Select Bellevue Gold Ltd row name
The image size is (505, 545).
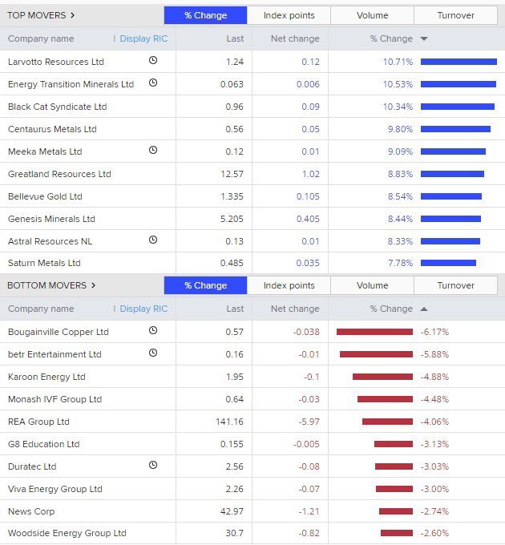45,196
